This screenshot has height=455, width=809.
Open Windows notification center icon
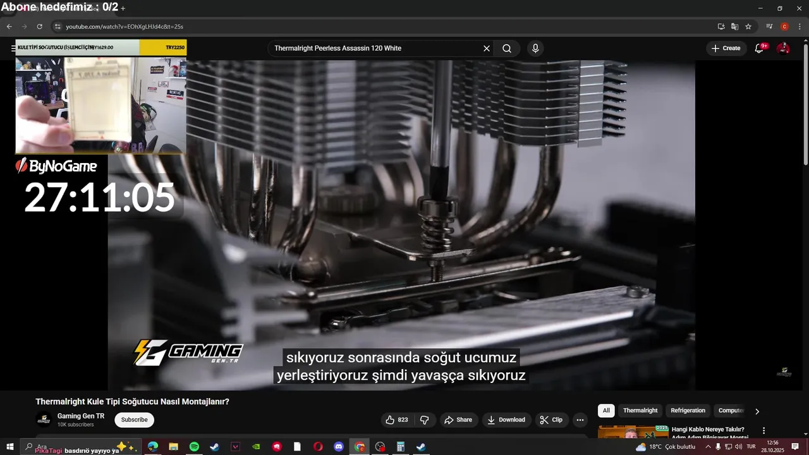point(795,447)
